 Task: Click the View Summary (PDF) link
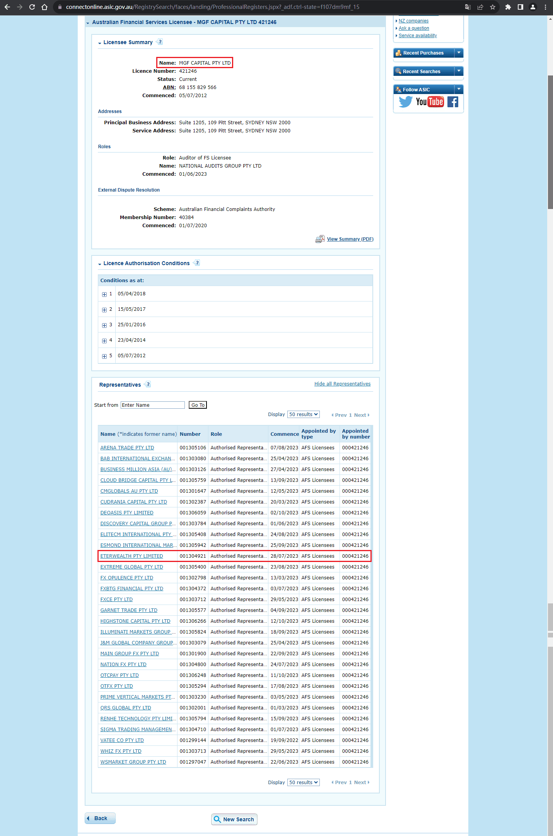coord(350,239)
